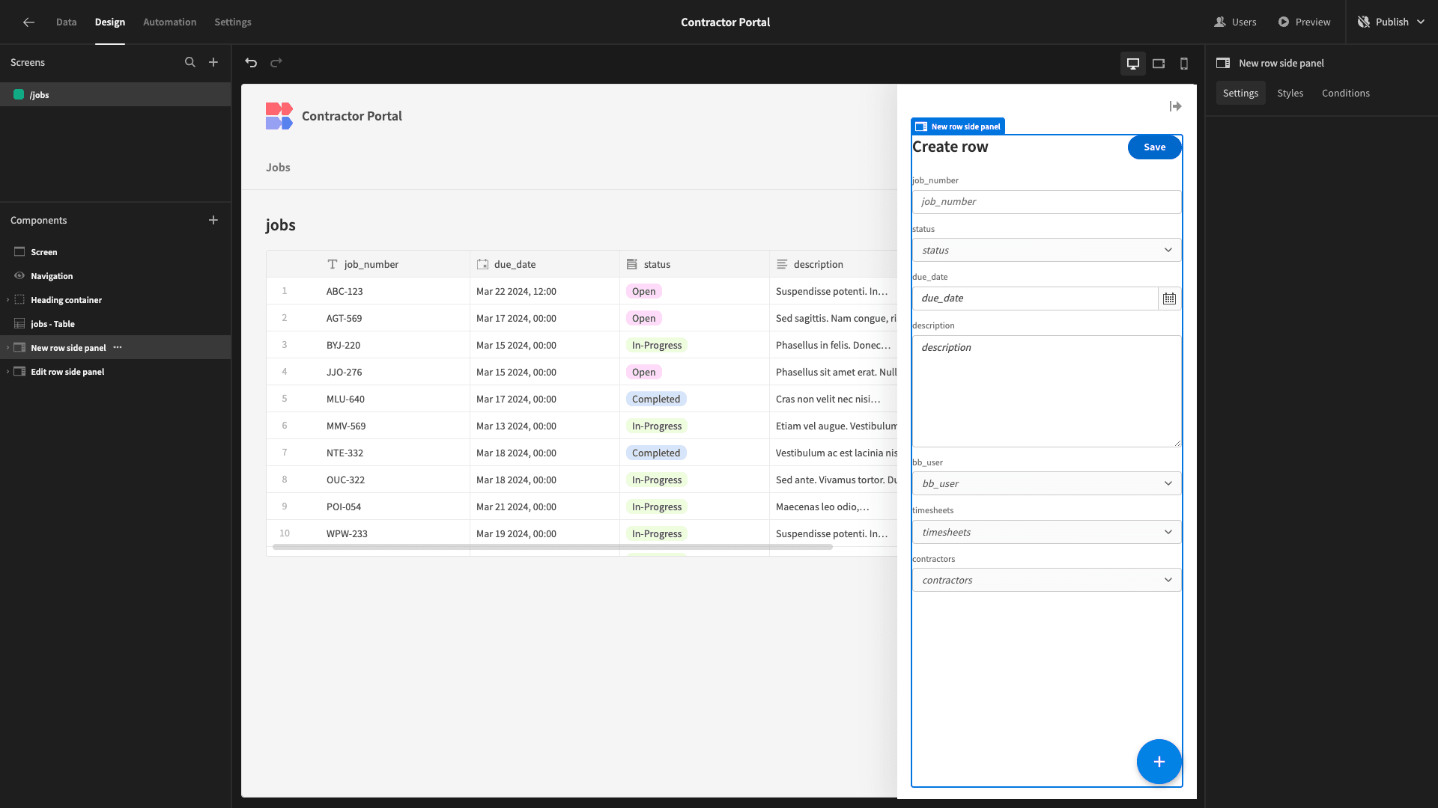Click the Create row heading
Screen dimensions: 1438x808
coord(950,147)
